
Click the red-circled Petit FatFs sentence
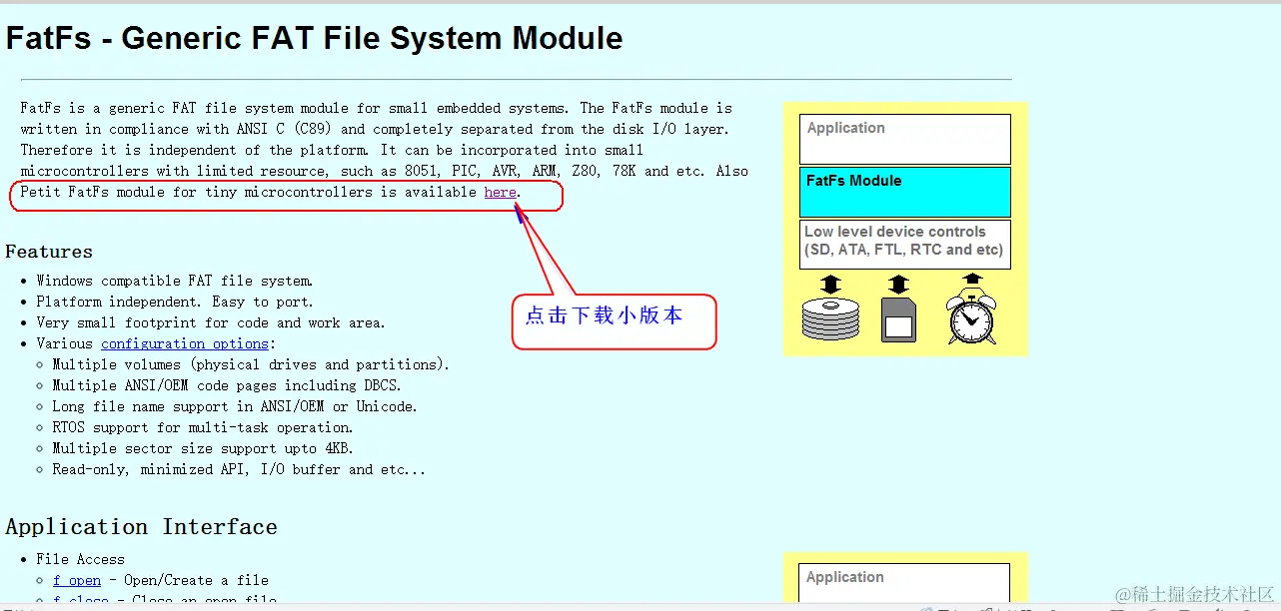point(286,192)
